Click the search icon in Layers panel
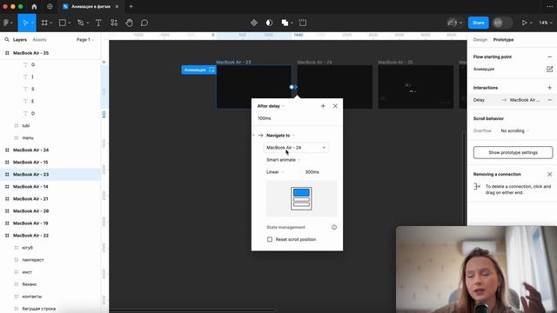This screenshot has width=557, height=313. pyautogui.click(x=7, y=40)
